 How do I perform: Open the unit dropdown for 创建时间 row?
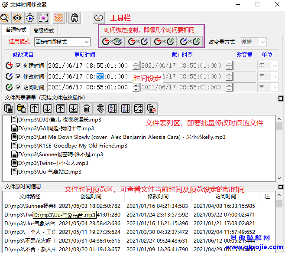coord(268,66)
